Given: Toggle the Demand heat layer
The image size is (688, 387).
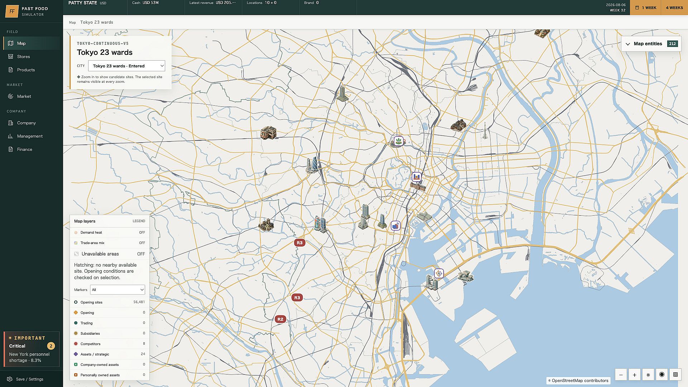Looking at the screenshot, I should (x=109, y=233).
